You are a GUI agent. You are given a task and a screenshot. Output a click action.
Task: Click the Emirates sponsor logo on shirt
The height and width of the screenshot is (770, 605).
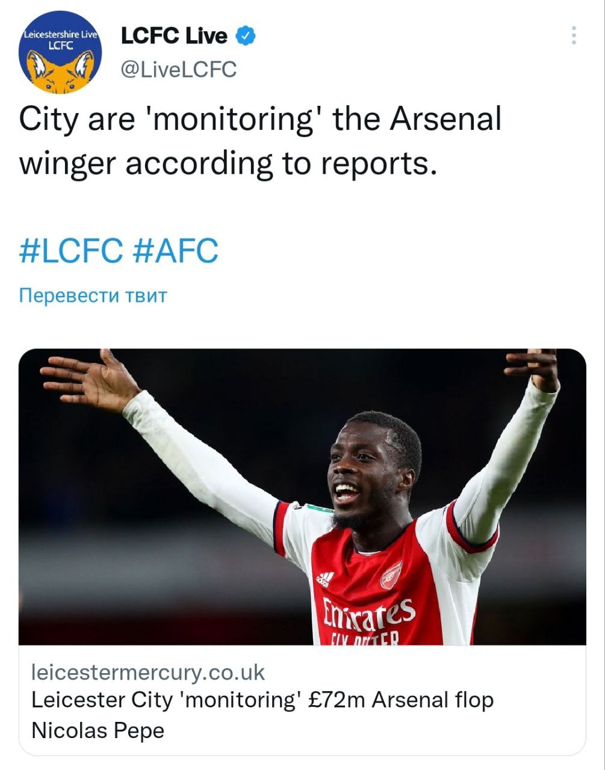(x=368, y=614)
